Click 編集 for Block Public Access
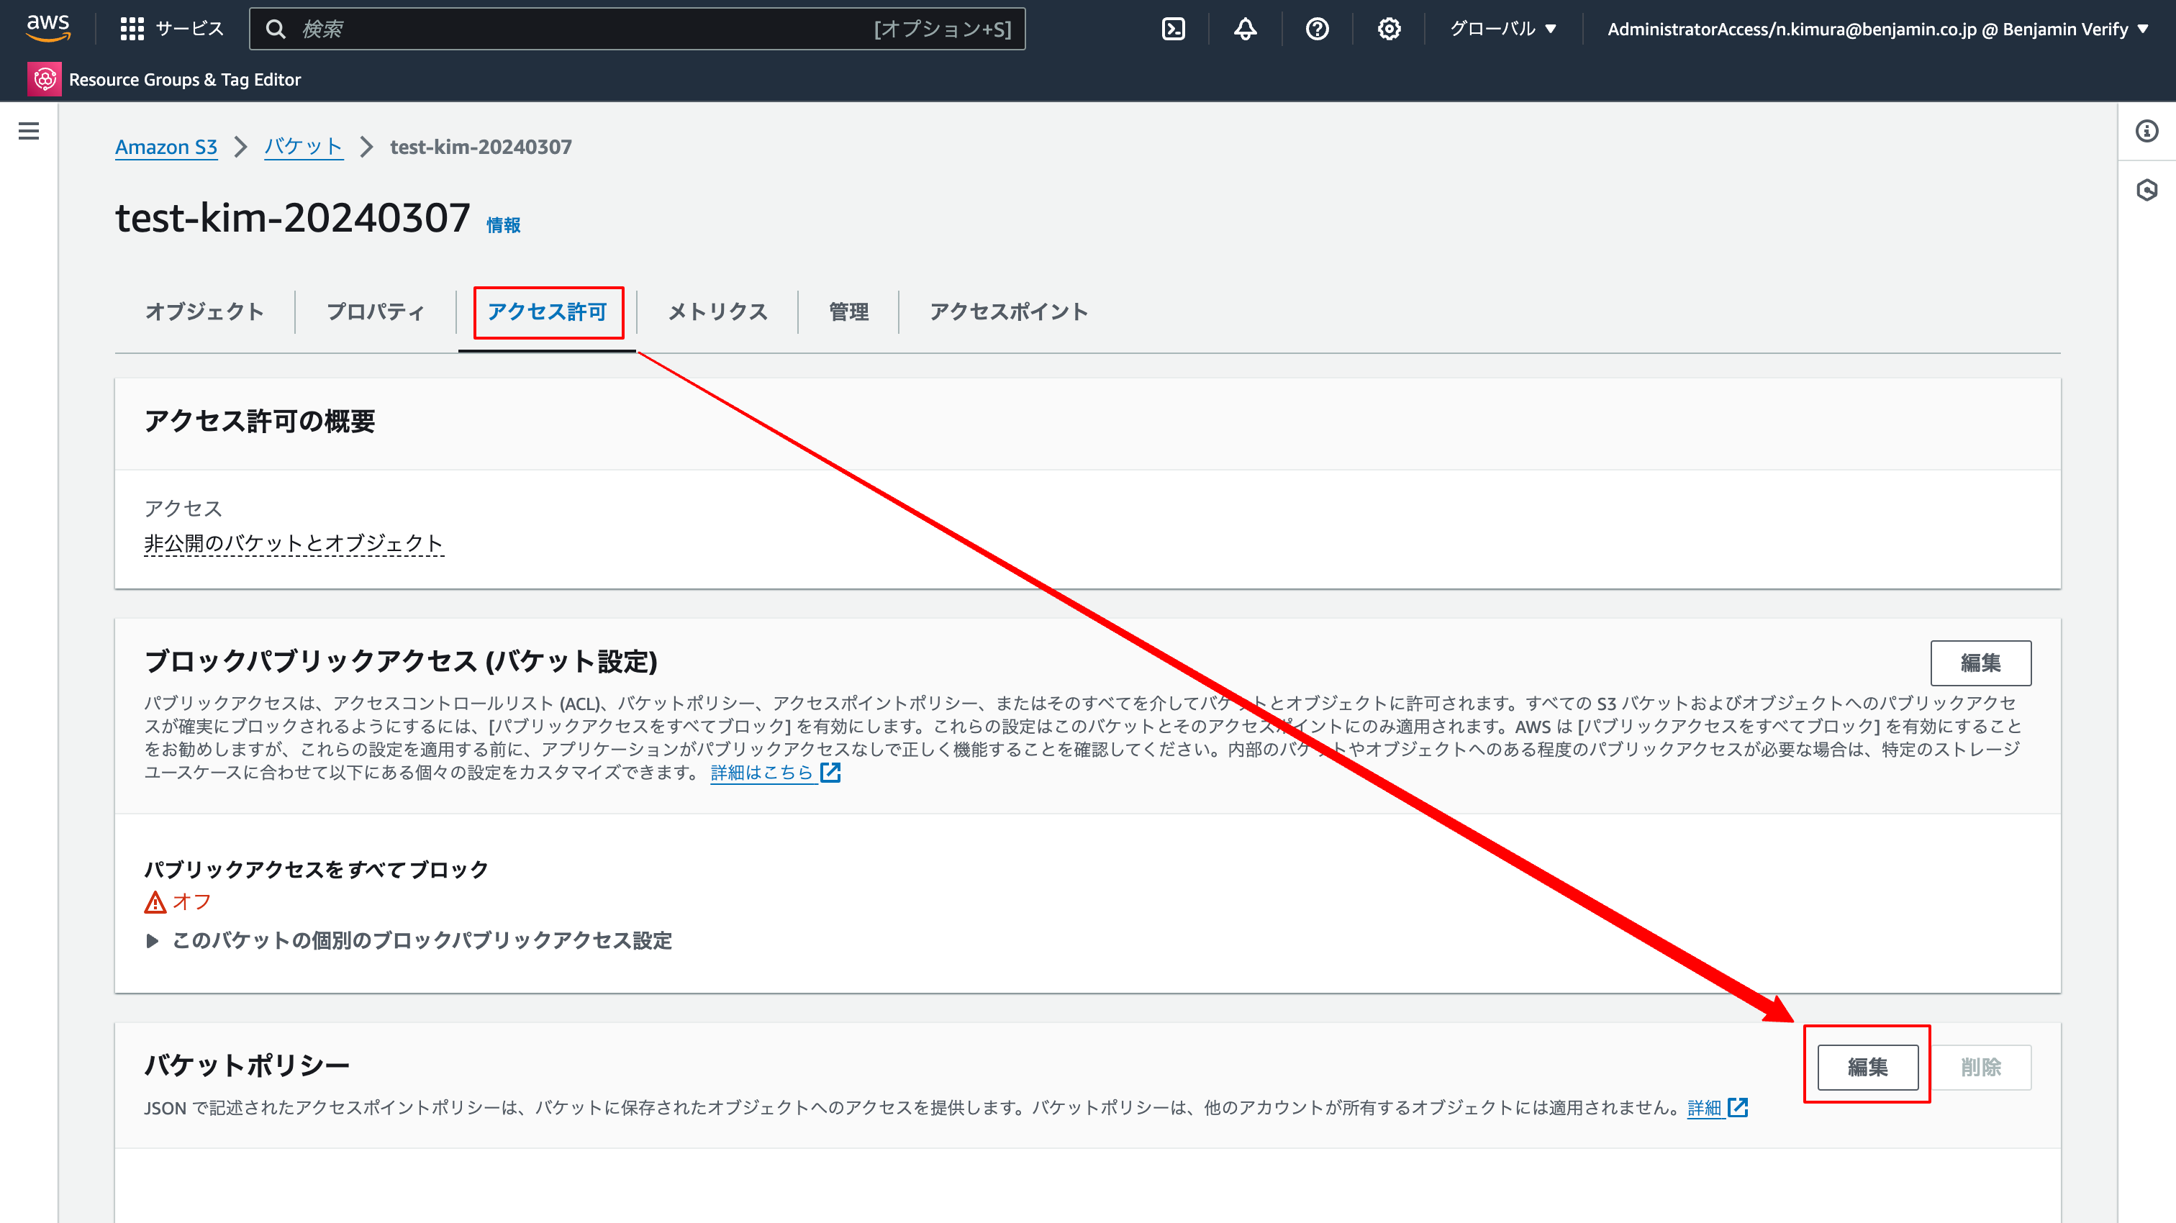2176x1223 pixels. [x=1981, y=663]
